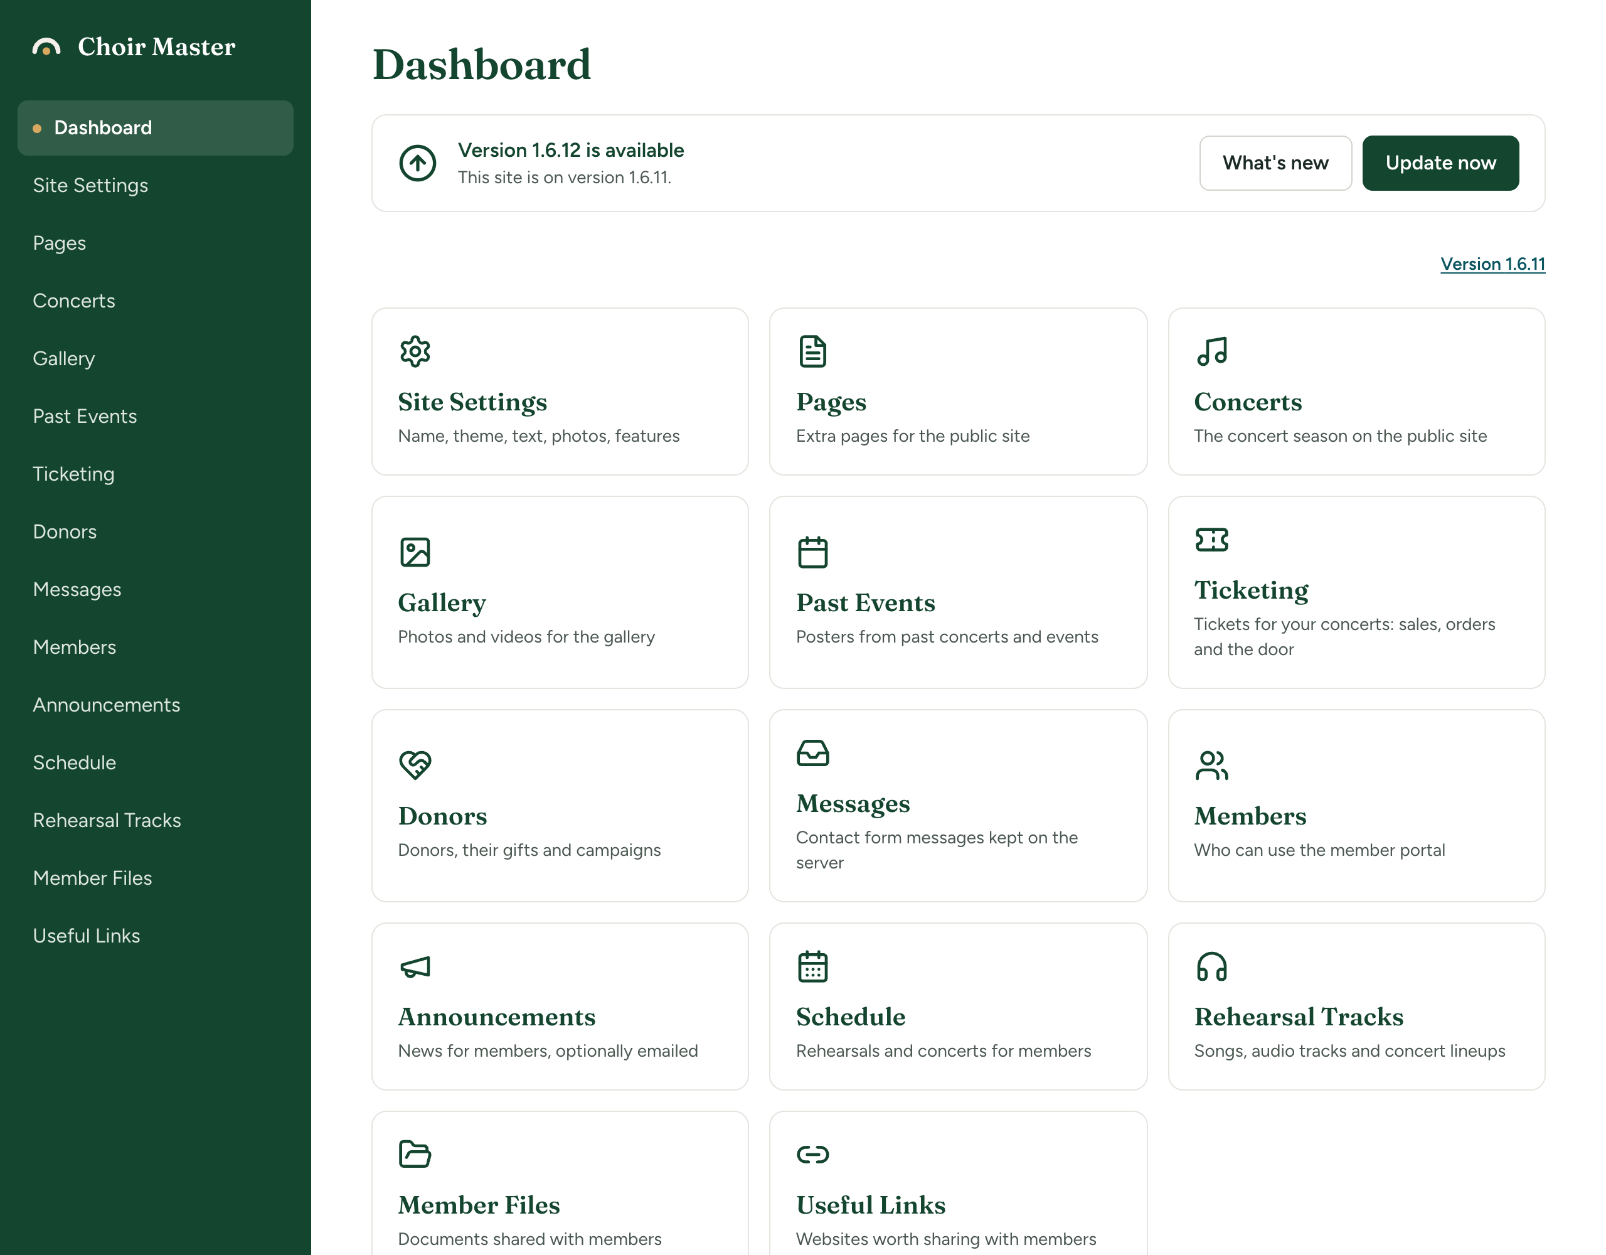
Task: Click the Announcements megaphone icon
Action: pos(415,966)
